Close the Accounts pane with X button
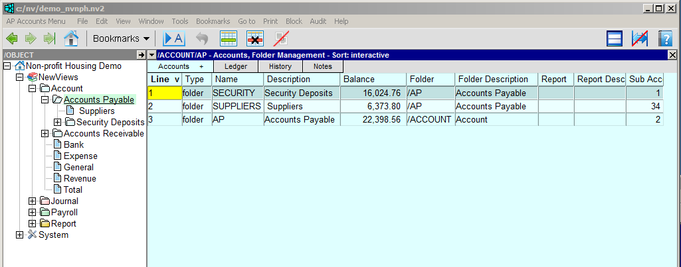This screenshot has width=681, height=267. (x=672, y=55)
